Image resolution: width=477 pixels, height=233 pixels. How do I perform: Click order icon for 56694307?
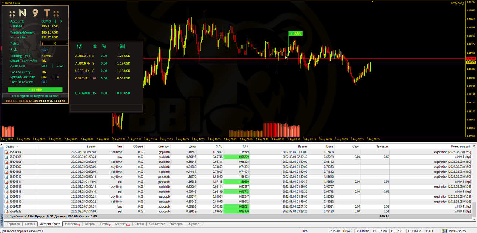click(6, 167)
